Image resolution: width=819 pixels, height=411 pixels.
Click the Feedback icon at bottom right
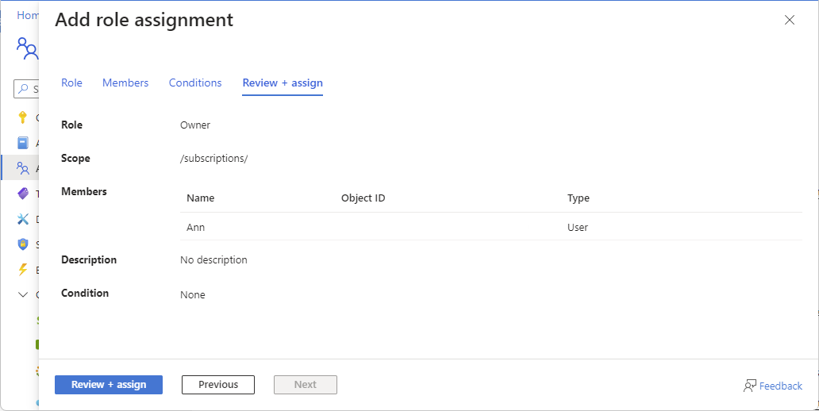pyautogui.click(x=749, y=386)
